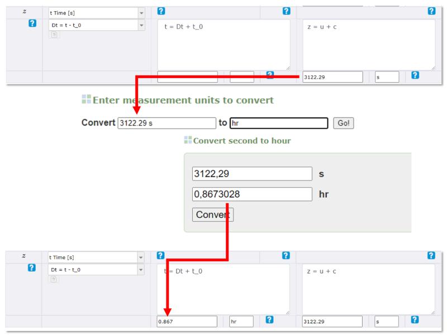This screenshot has height=335, width=447.
Task: Click 'Enter measurement units to convert' heading
Action: coord(183,100)
